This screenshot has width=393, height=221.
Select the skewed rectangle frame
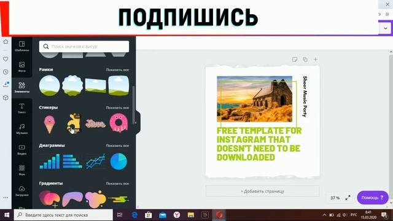96,86
